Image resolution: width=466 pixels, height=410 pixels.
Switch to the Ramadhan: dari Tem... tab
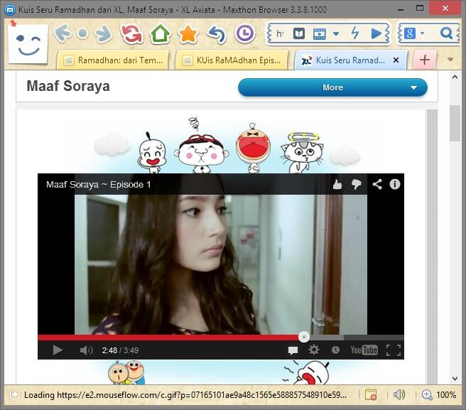point(113,60)
